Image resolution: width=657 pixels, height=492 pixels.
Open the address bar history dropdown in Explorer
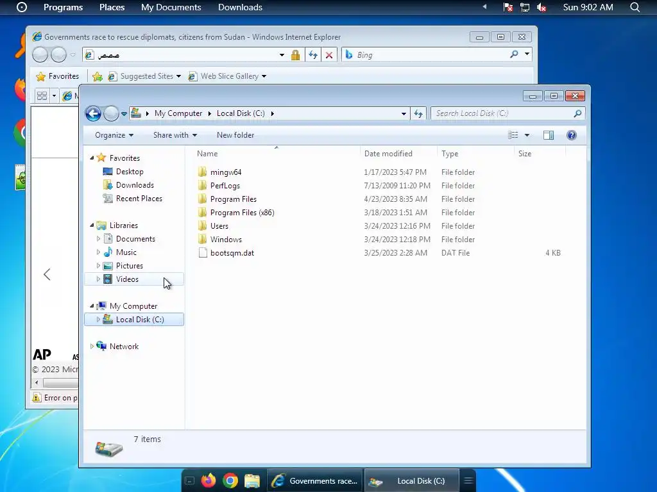point(404,113)
